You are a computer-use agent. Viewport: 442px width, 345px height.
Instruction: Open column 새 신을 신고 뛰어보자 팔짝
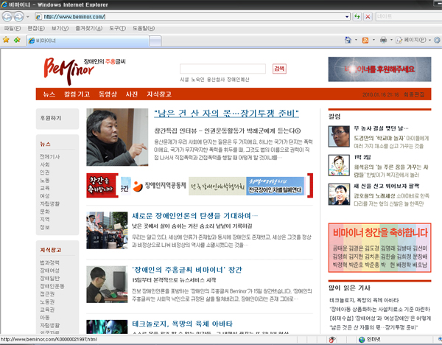point(387,186)
